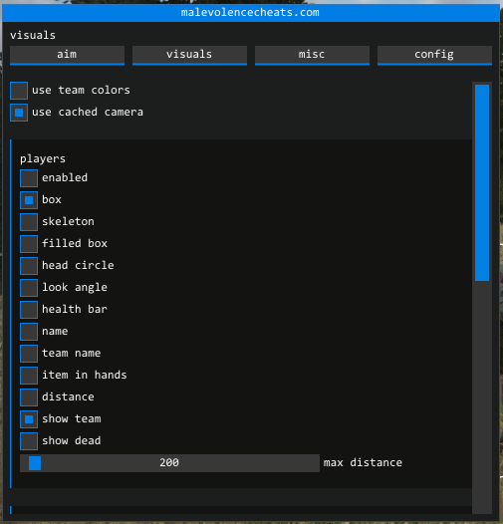Uncheck the box option

(x=29, y=200)
